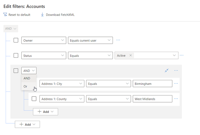Remove the Active status tag
Screen dimensions: 200x135
point(131,55)
